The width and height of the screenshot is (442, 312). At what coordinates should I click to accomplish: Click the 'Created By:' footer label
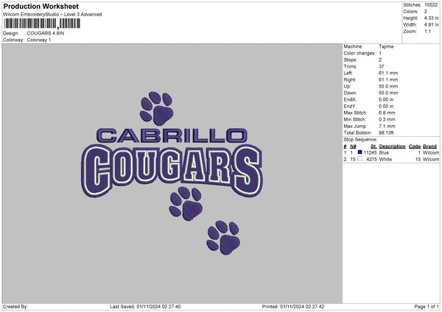click(15, 307)
